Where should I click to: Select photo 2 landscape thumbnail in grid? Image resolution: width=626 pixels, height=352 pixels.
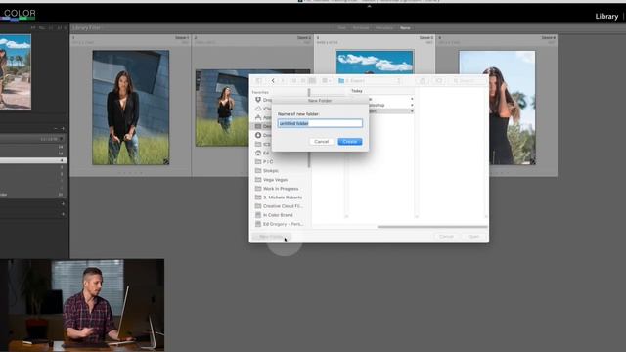[x=222, y=108]
